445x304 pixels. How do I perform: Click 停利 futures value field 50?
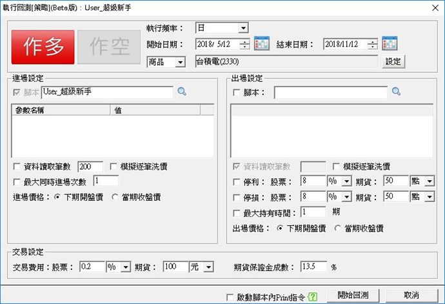click(x=396, y=181)
